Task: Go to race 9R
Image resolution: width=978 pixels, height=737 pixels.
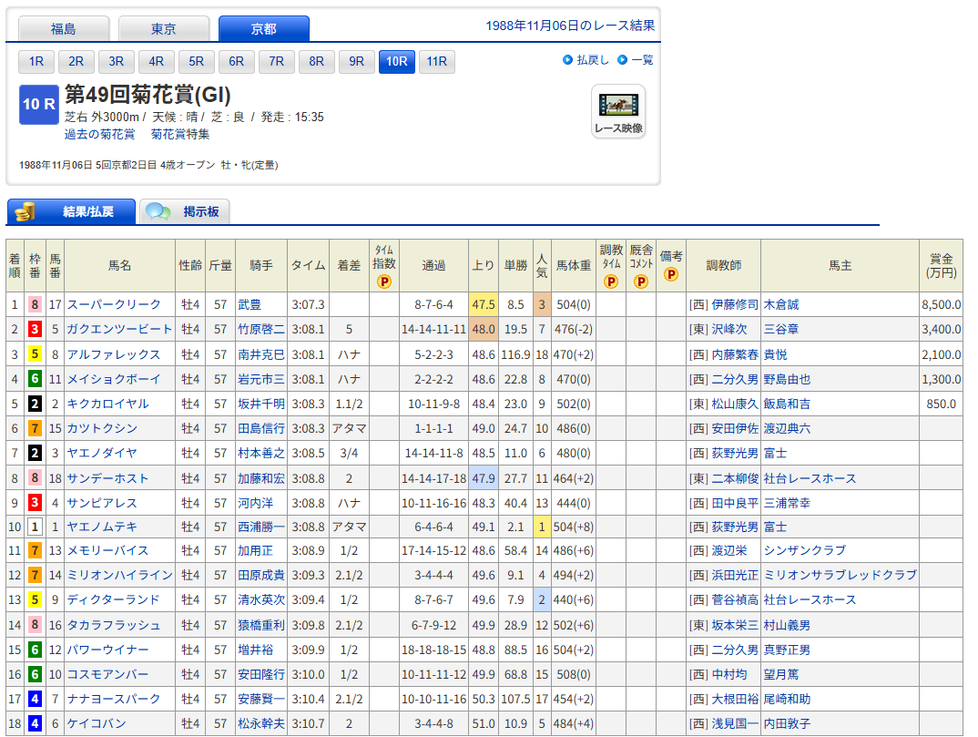Action: (357, 62)
